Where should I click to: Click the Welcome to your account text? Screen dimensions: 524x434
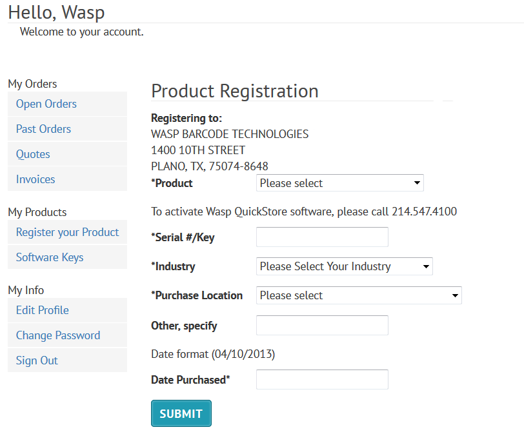click(81, 32)
